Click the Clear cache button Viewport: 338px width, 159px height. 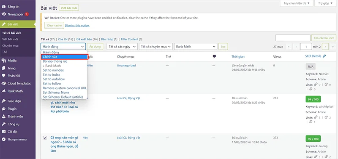55,26
